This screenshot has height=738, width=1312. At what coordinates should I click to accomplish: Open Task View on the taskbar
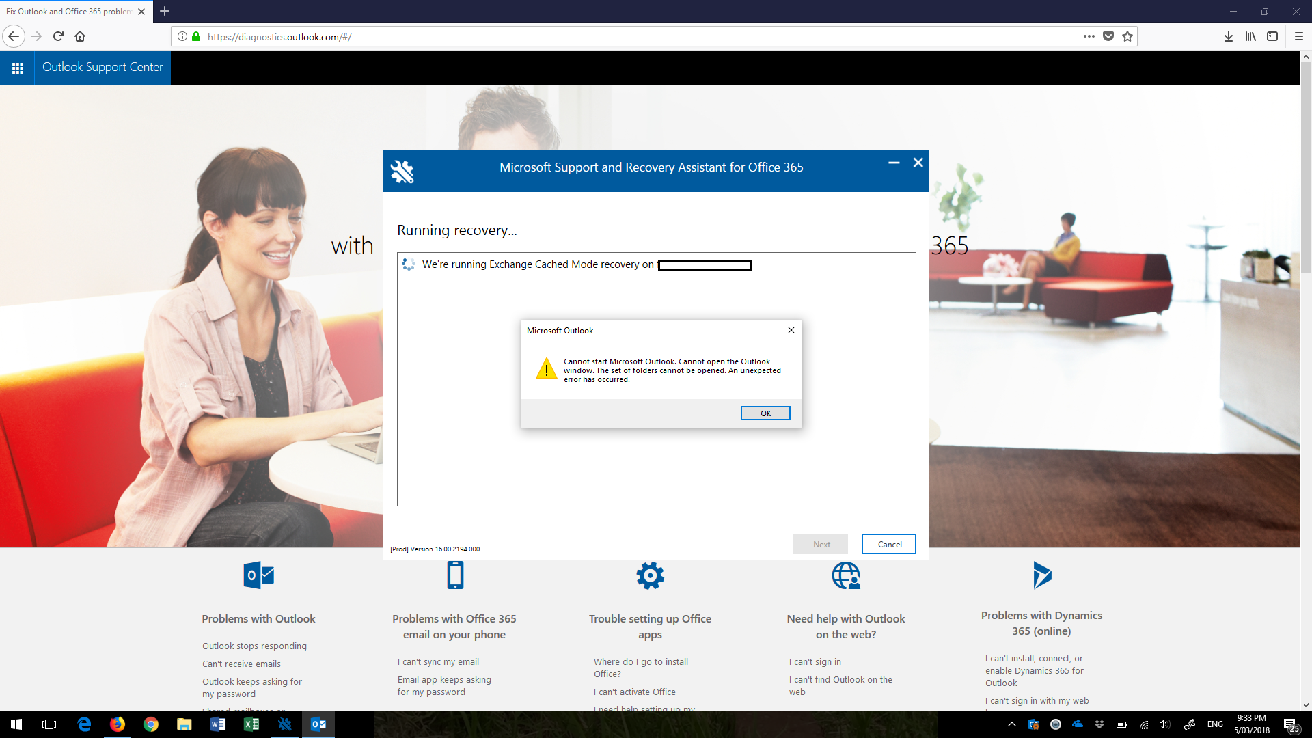(49, 724)
